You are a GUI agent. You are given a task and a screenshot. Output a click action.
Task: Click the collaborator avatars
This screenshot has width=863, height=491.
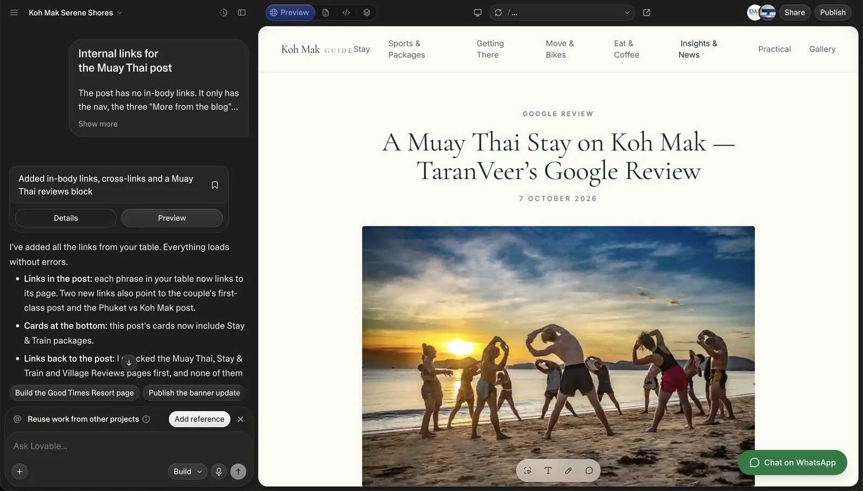(x=762, y=12)
